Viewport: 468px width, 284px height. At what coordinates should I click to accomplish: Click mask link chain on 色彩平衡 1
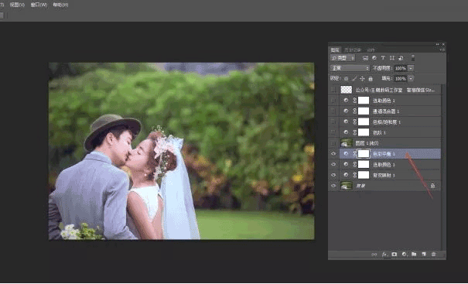click(x=354, y=154)
